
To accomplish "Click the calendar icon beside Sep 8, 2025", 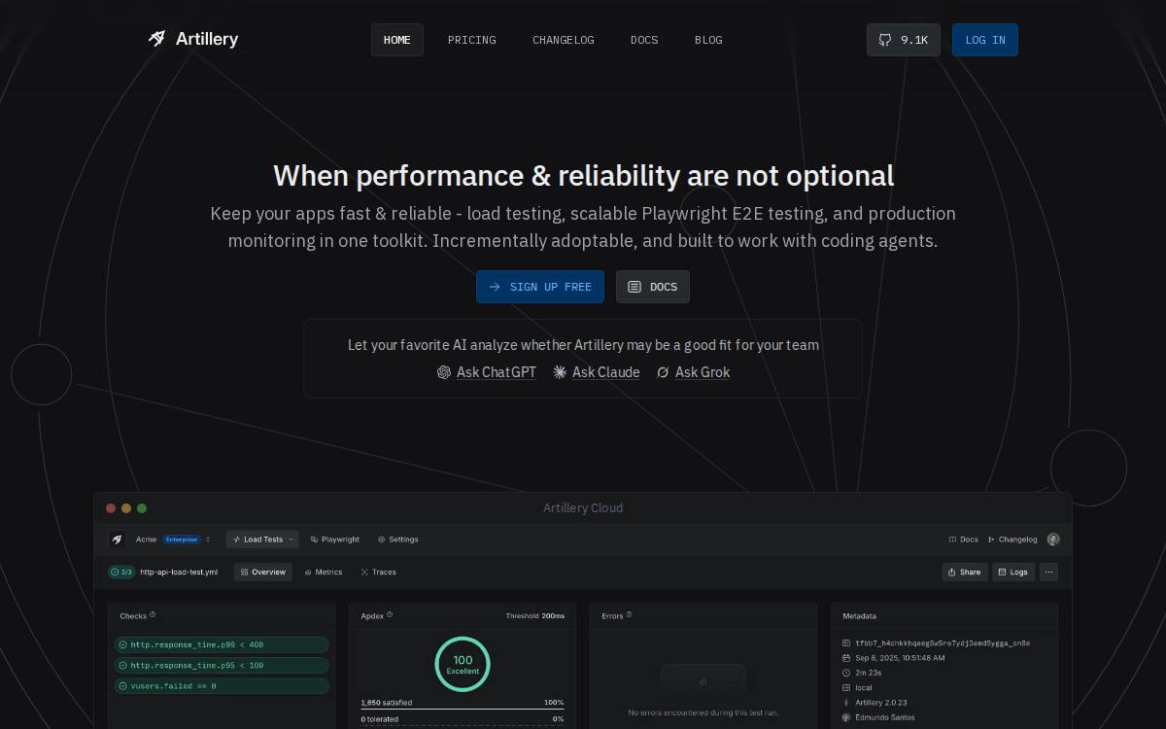I will 846,658.
